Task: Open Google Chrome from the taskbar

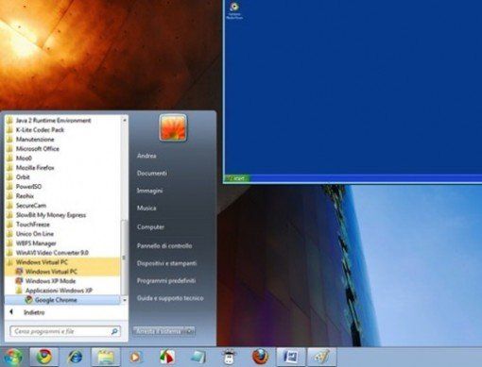Action: (x=44, y=357)
